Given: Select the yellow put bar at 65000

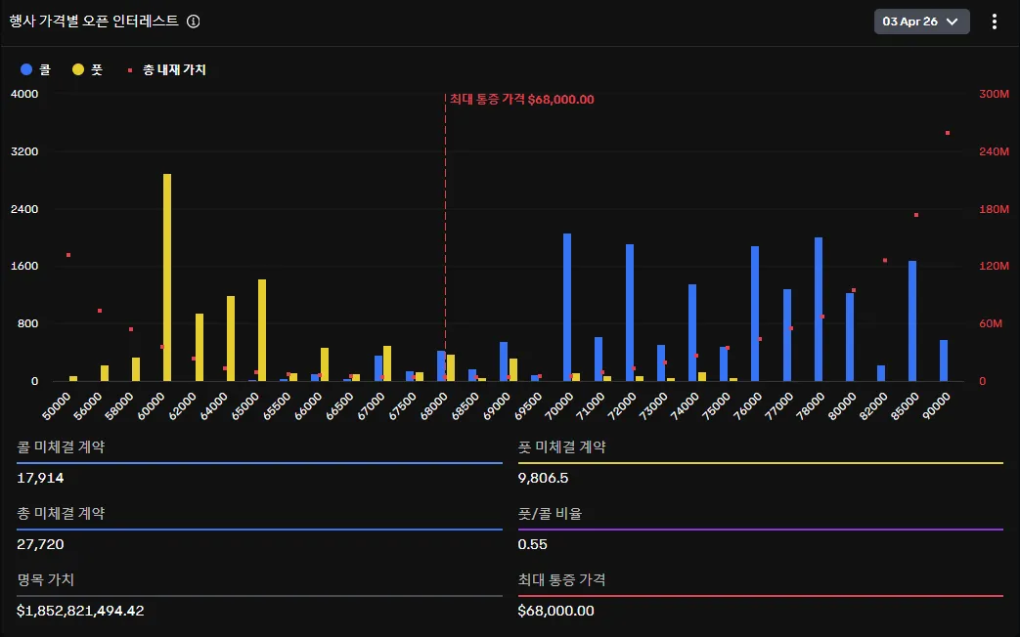Looking at the screenshot, I should point(262,330).
